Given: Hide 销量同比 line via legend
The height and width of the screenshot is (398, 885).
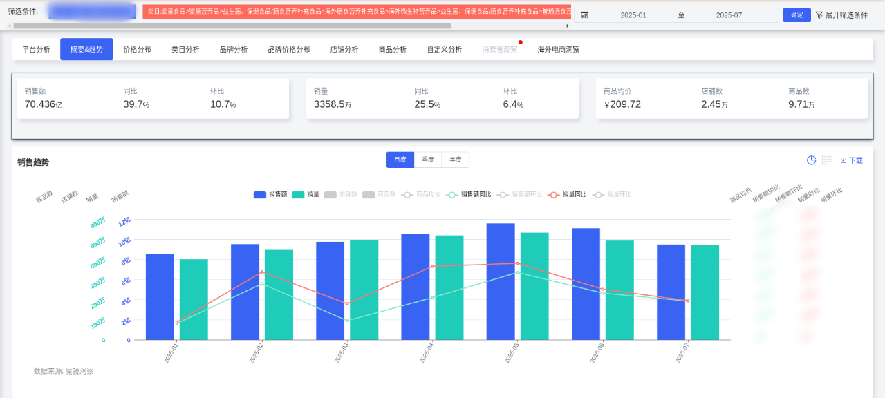Looking at the screenshot, I should click(x=567, y=195).
